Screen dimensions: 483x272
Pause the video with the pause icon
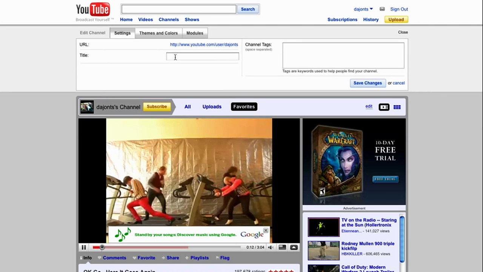pos(84,247)
